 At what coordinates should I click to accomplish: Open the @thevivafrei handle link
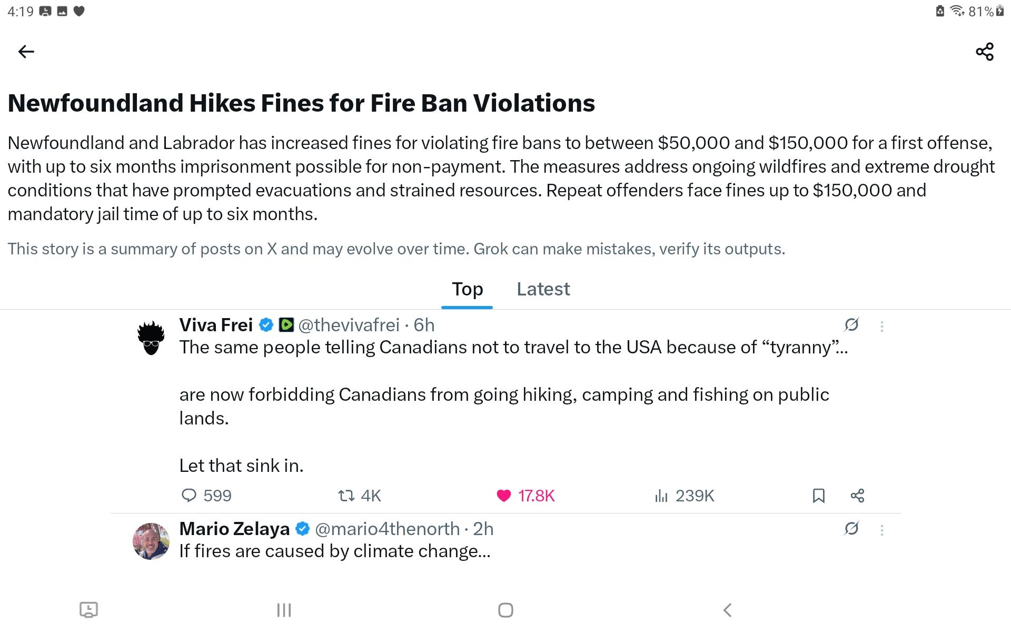point(349,325)
